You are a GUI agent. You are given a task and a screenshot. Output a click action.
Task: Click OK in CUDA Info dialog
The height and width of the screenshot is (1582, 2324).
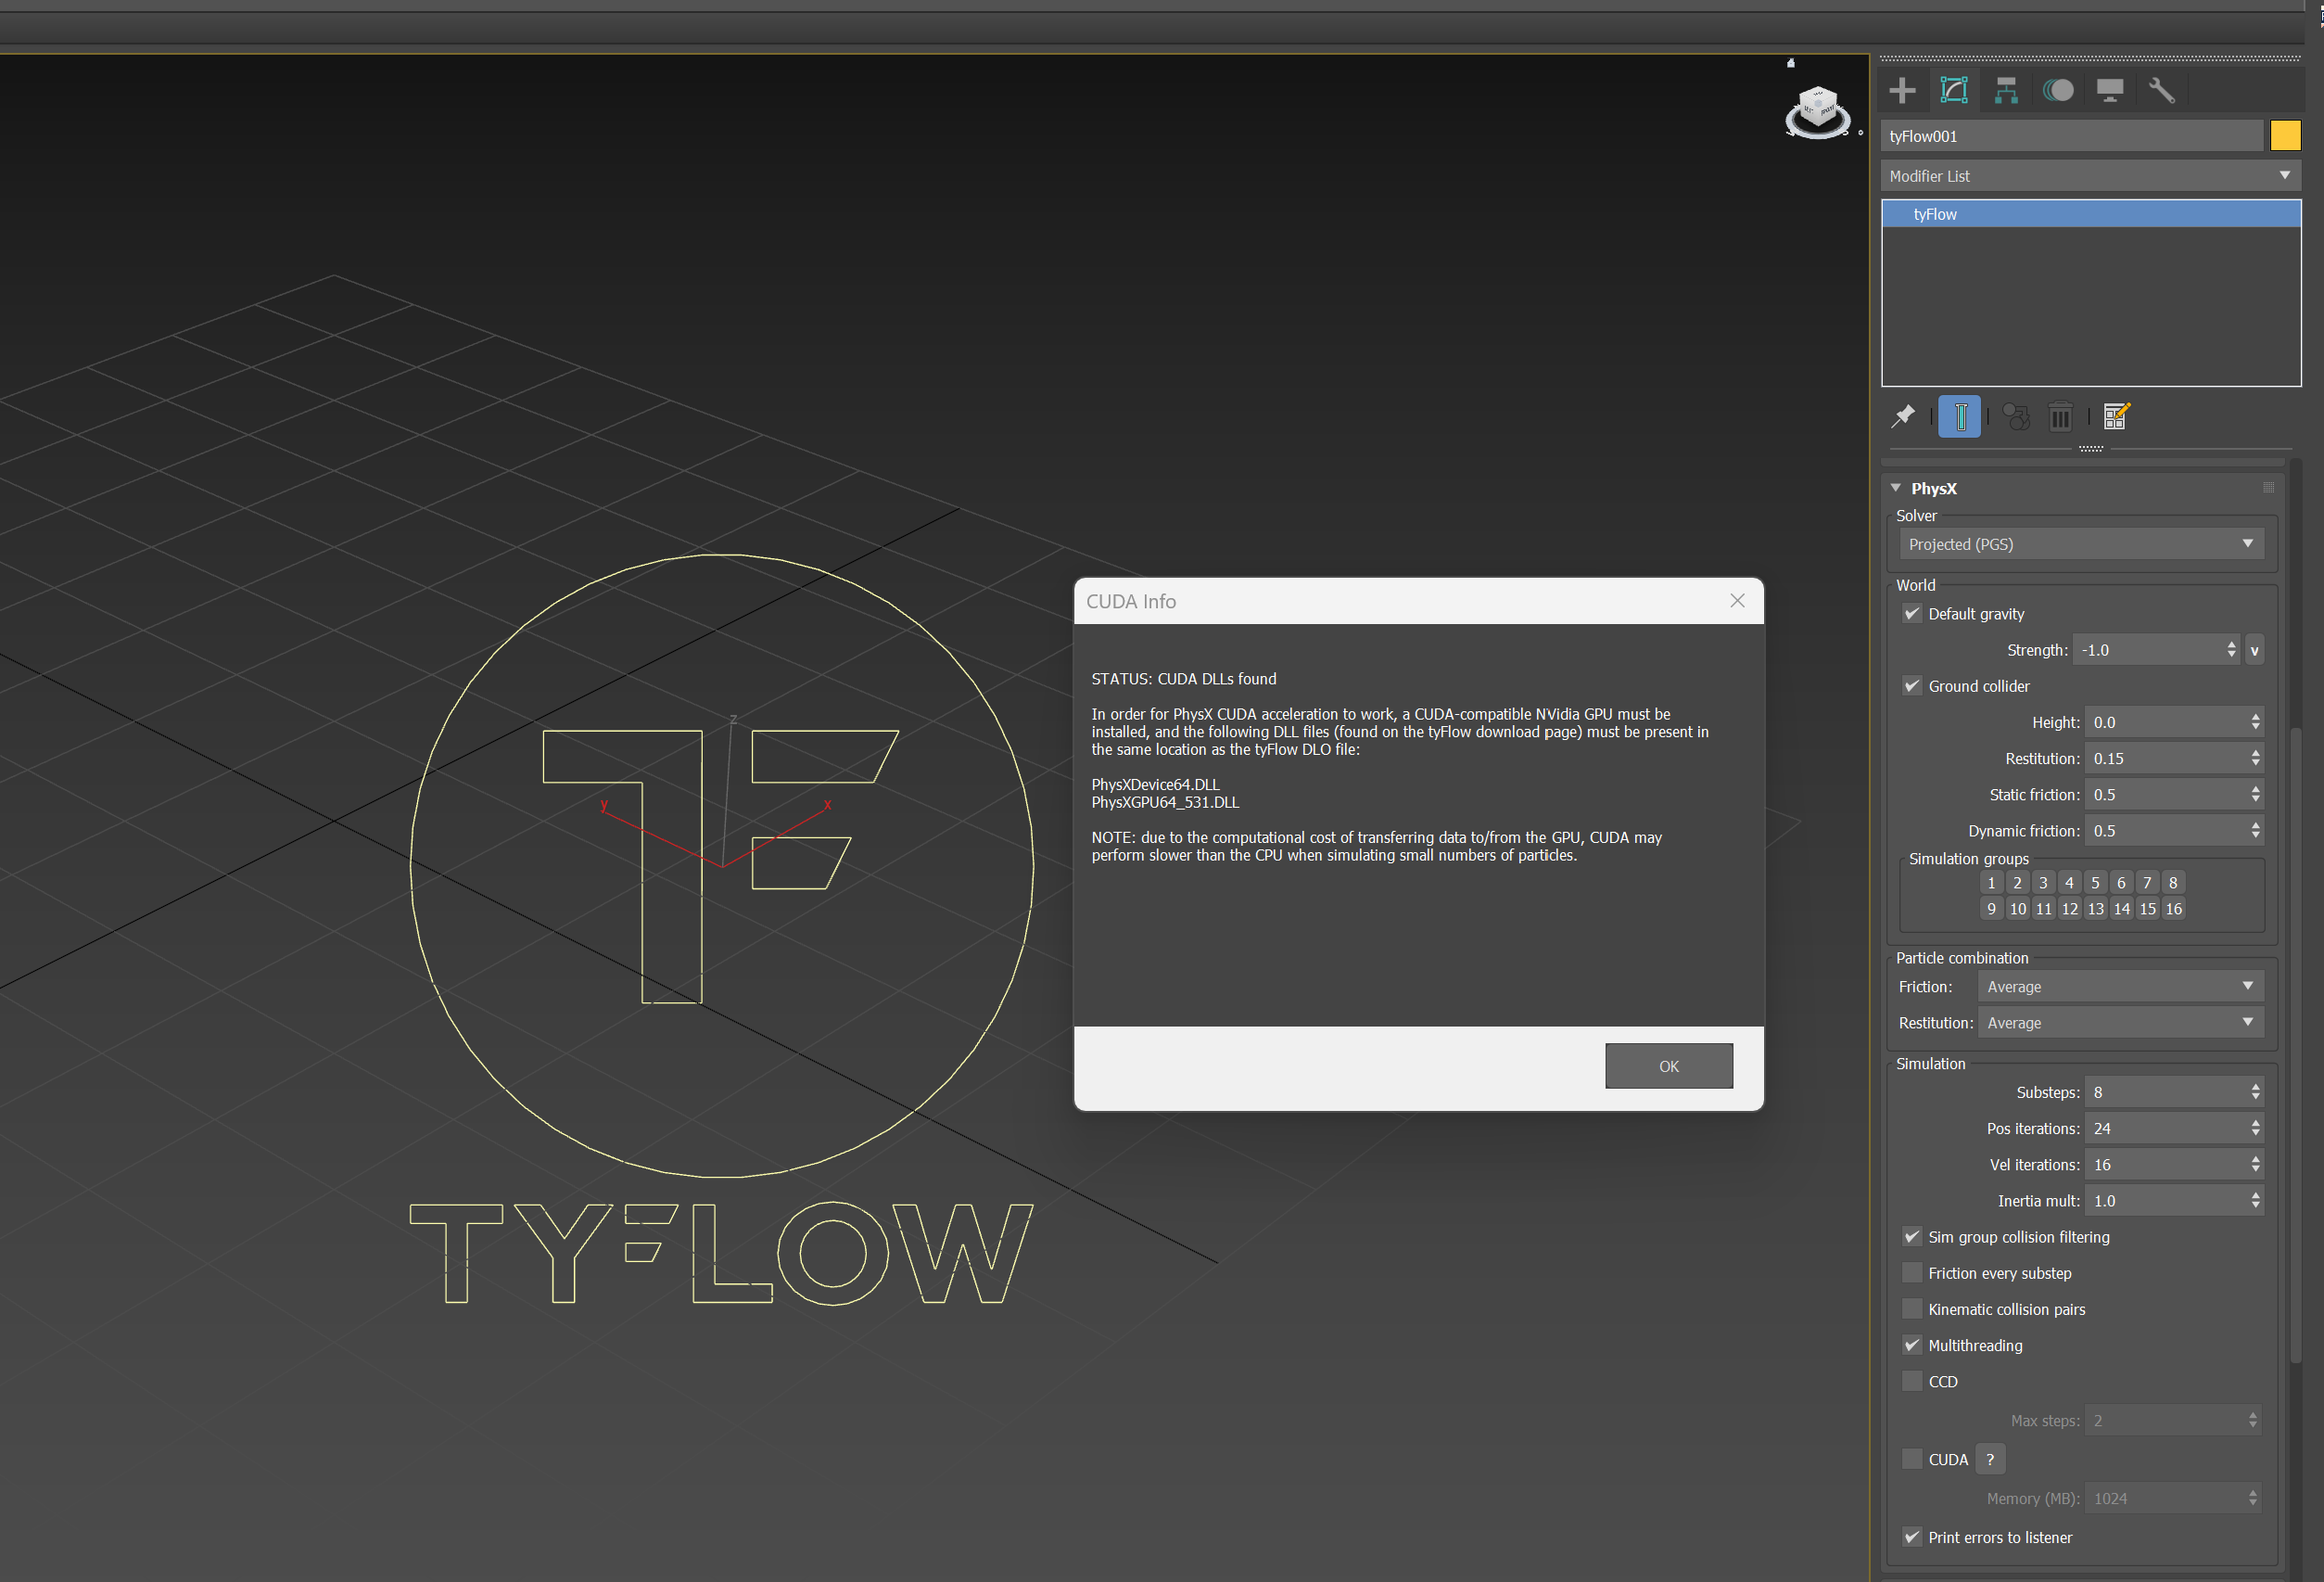[1668, 1065]
